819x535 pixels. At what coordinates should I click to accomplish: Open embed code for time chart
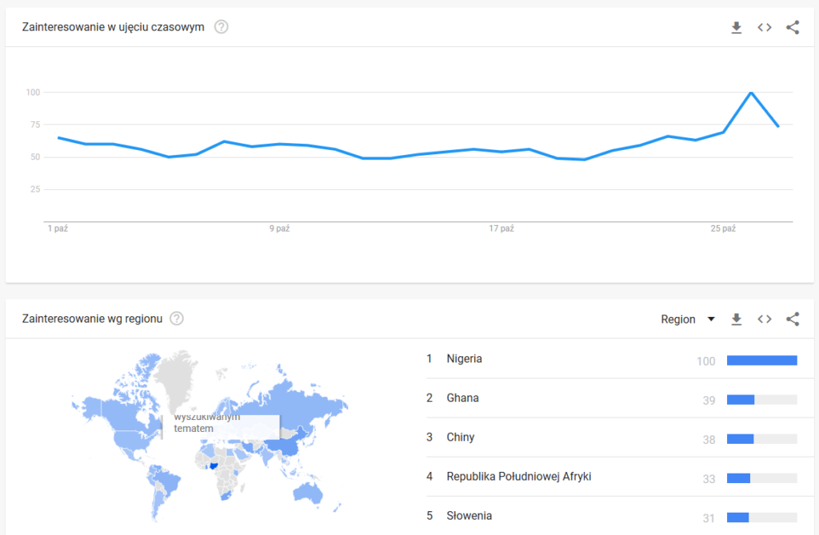765,28
